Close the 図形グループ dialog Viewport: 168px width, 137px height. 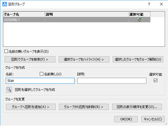coord(161,4)
